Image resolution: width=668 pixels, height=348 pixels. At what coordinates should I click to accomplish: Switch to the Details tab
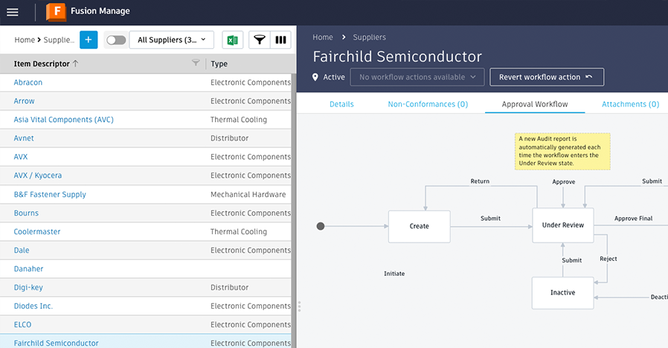pyautogui.click(x=341, y=104)
